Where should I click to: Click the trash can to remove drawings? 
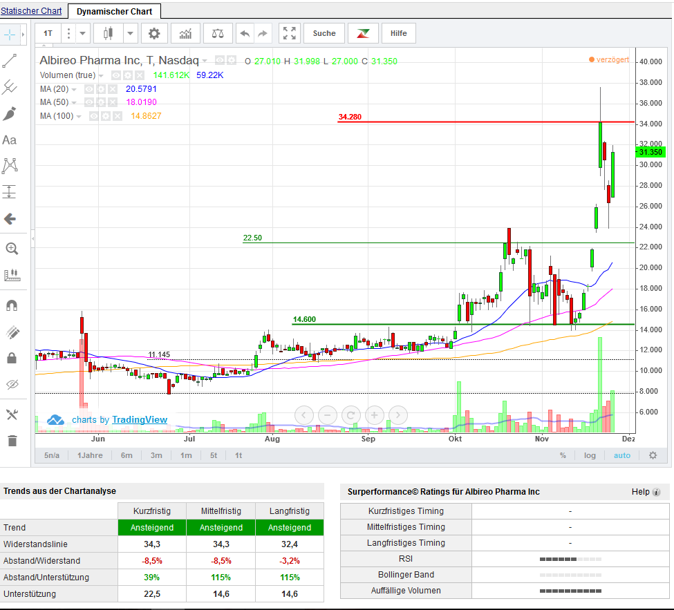click(x=12, y=441)
